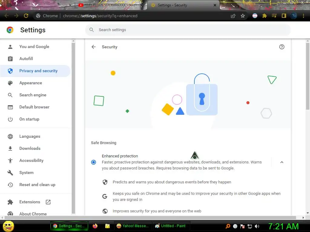The image size is (310, 232).
Task: Click the Chrome logo next to Settings
Action: [x=10, y=30]
